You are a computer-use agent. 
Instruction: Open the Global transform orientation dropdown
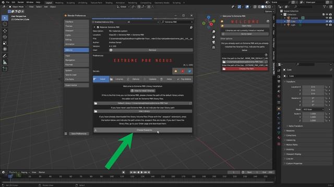click(123, 7)
